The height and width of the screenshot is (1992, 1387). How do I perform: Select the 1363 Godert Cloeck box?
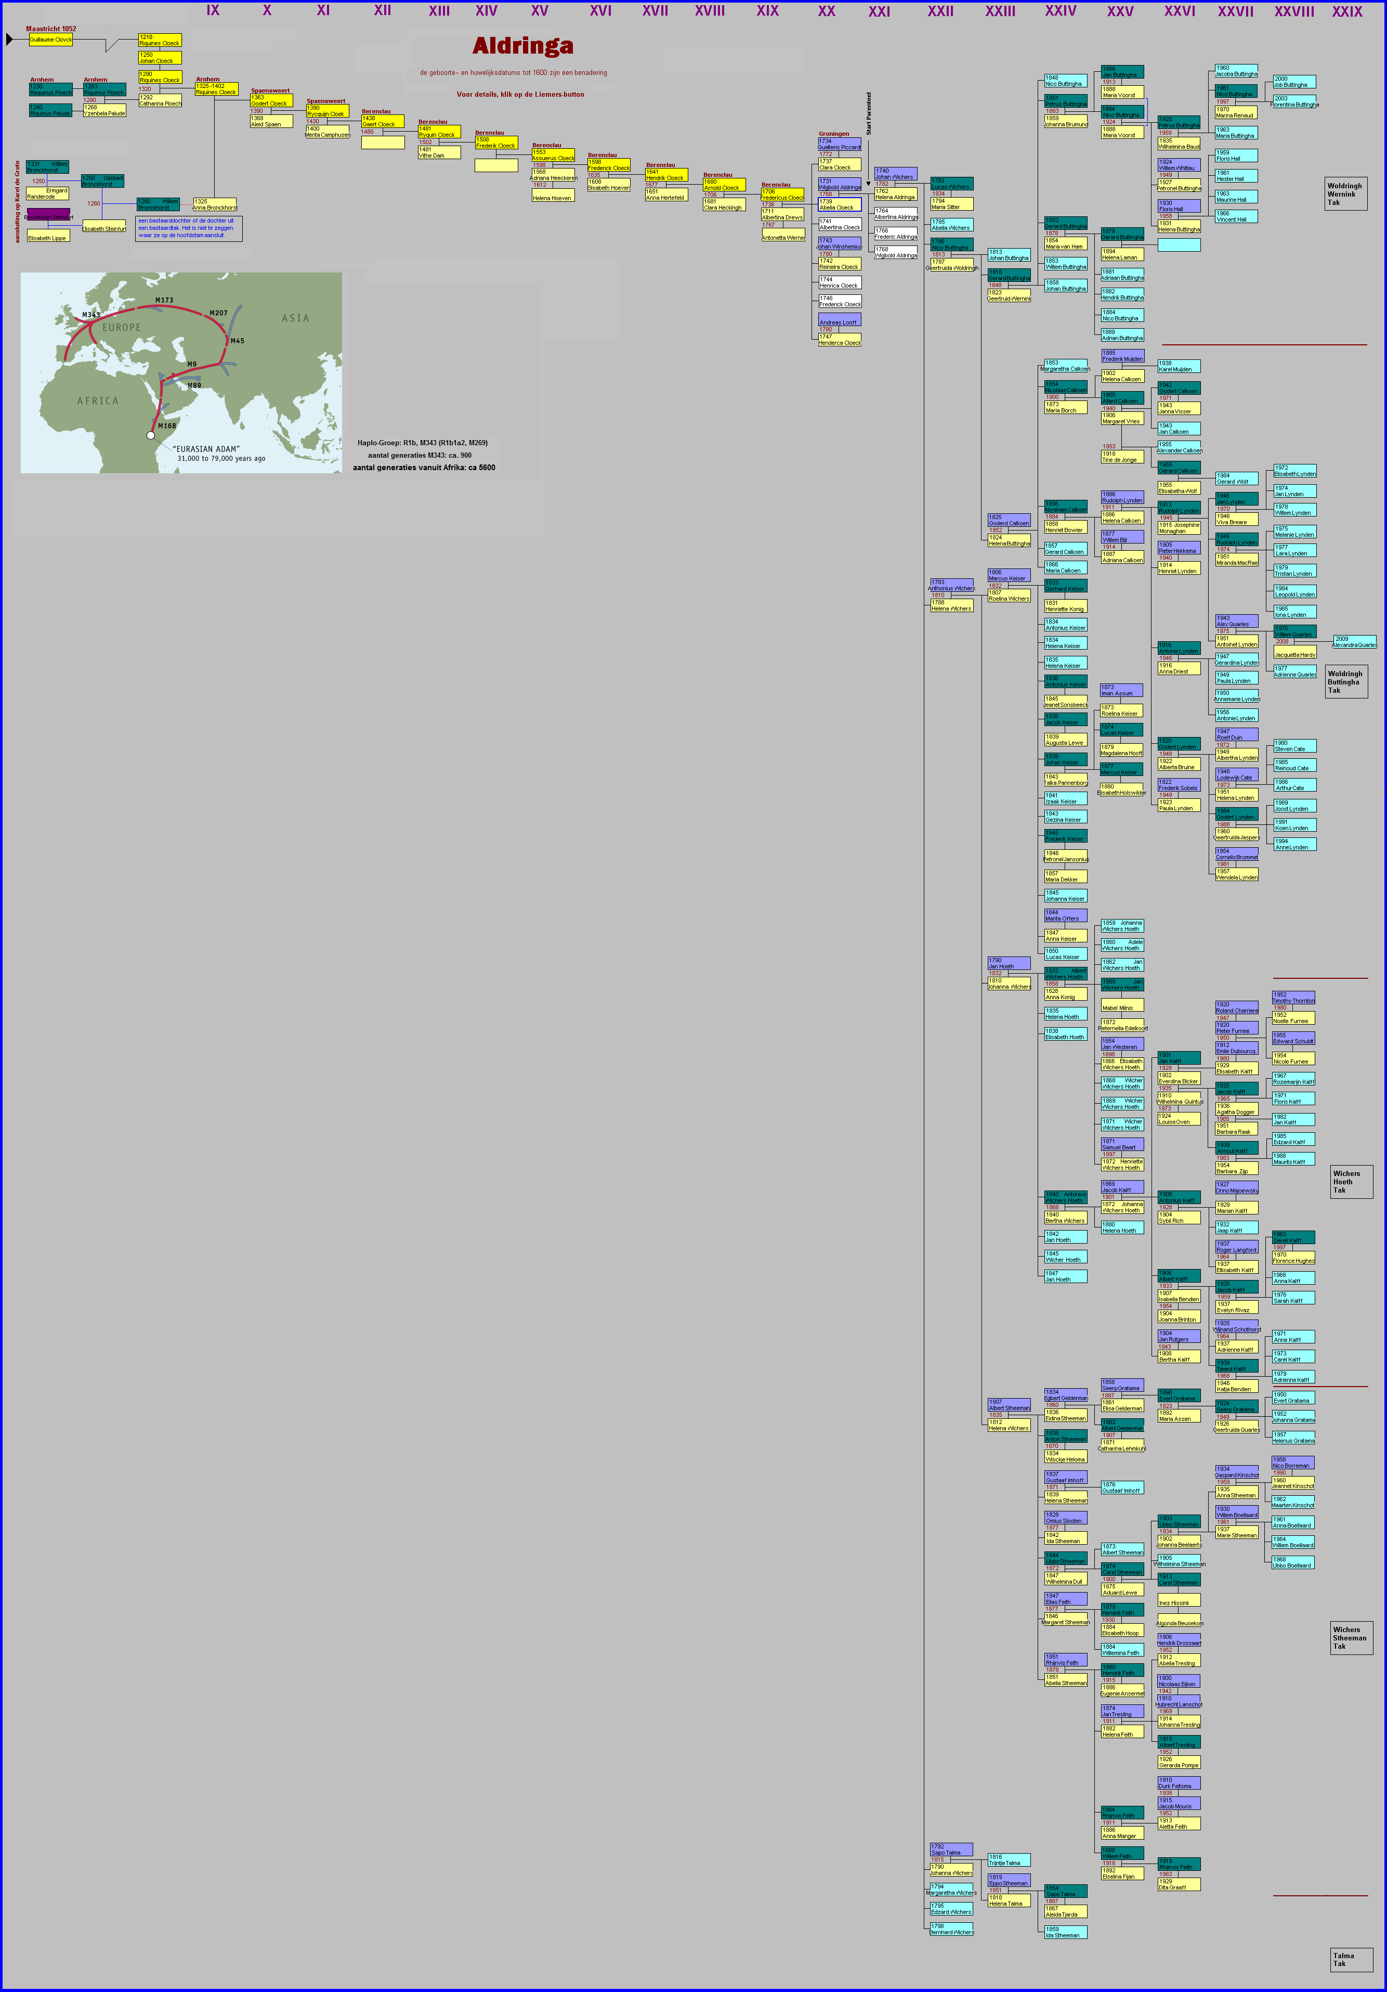coord(271,101)
